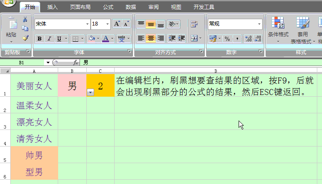Open 字体 font dialog launcher
The height and width of the screenshot is (184, 322).
pyautogui.click(x=129, y=51)
